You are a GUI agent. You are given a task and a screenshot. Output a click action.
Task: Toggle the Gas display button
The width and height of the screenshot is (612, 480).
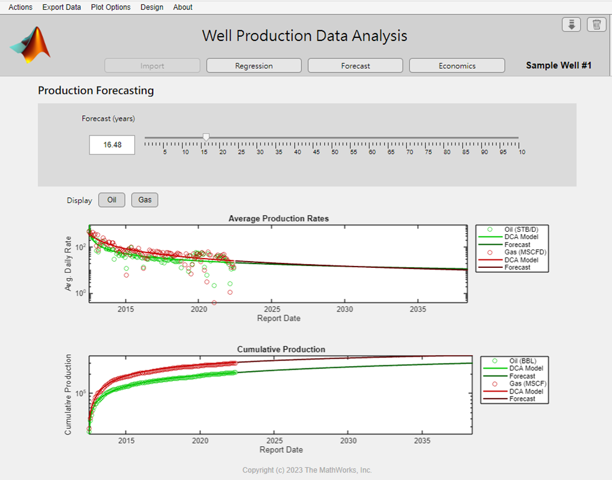[145, 200]
